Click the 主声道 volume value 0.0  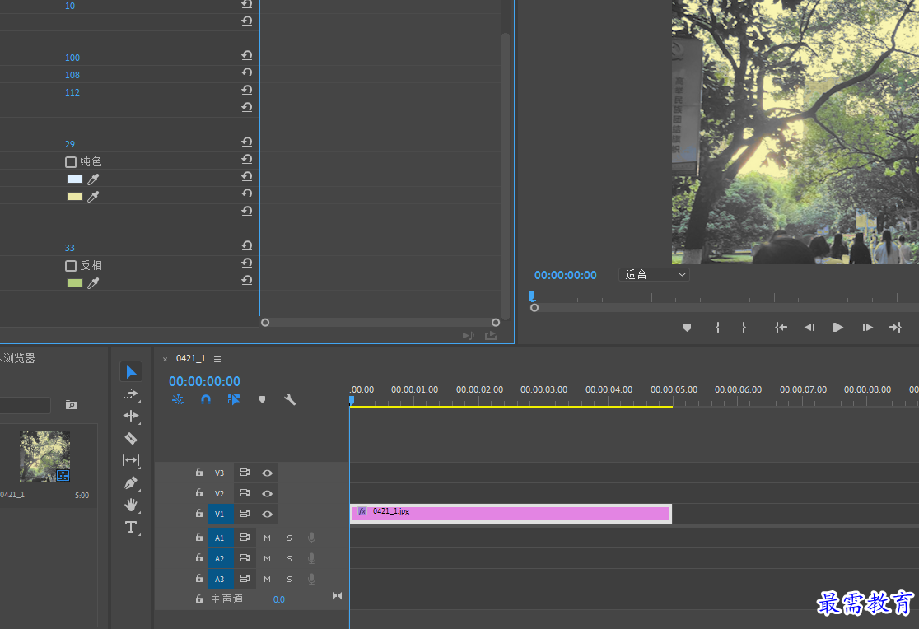click(279, 599)
